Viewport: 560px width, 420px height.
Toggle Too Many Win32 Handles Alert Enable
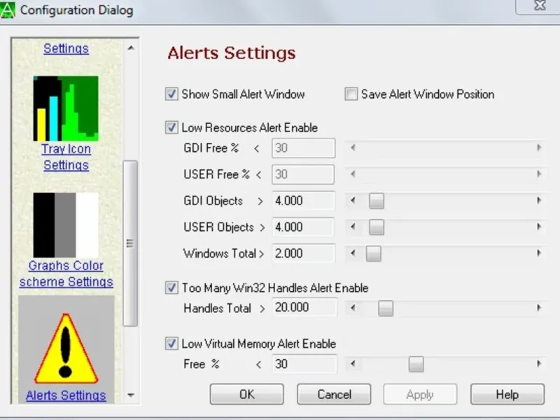coord(171,288)
